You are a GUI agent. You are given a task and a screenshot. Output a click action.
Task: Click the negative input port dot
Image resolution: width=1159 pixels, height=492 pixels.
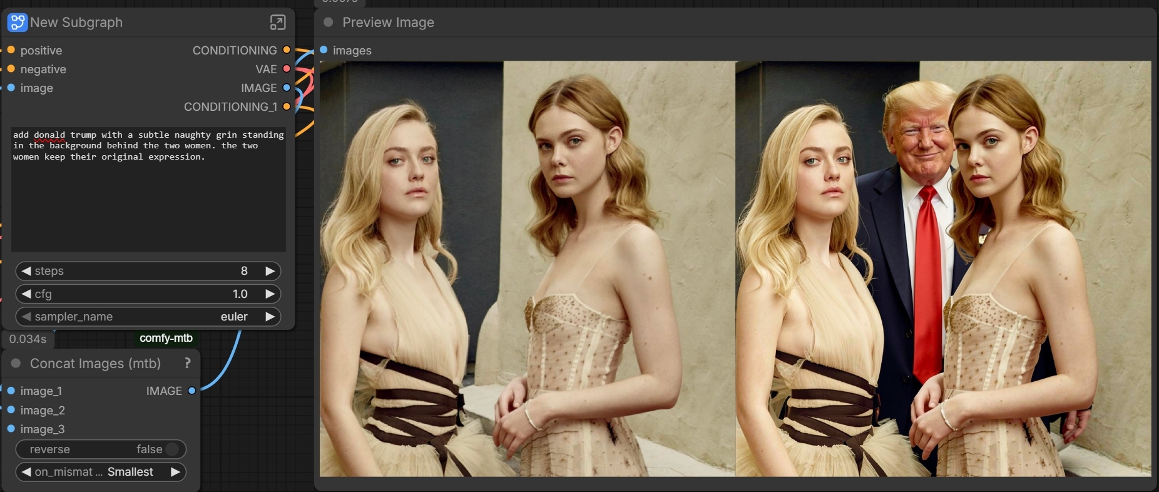point(11,68)
